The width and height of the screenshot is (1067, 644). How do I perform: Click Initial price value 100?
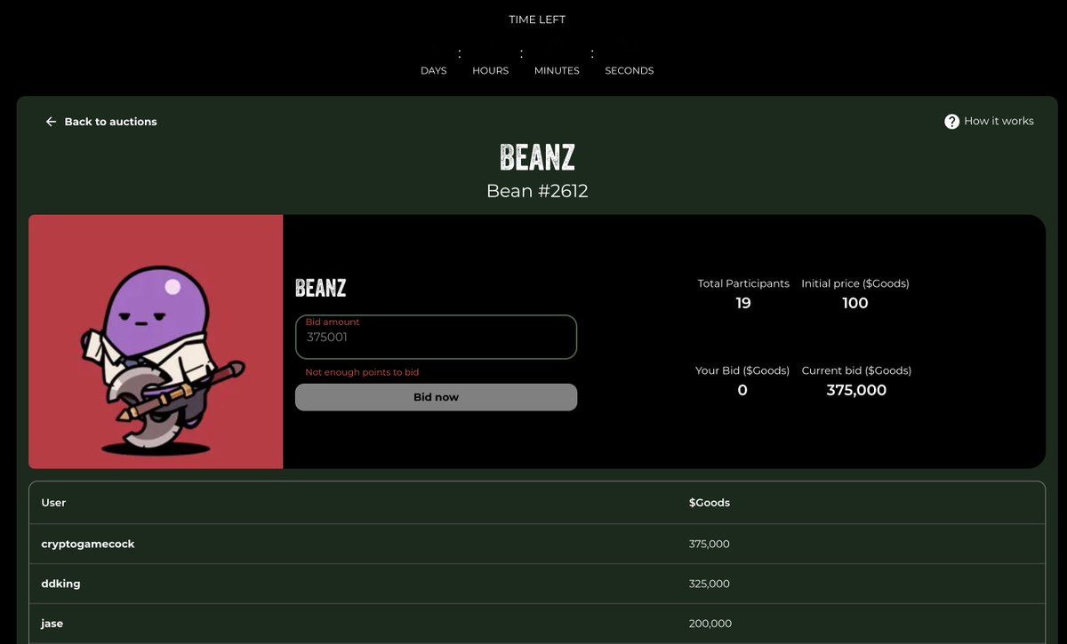tap(855, 303)
